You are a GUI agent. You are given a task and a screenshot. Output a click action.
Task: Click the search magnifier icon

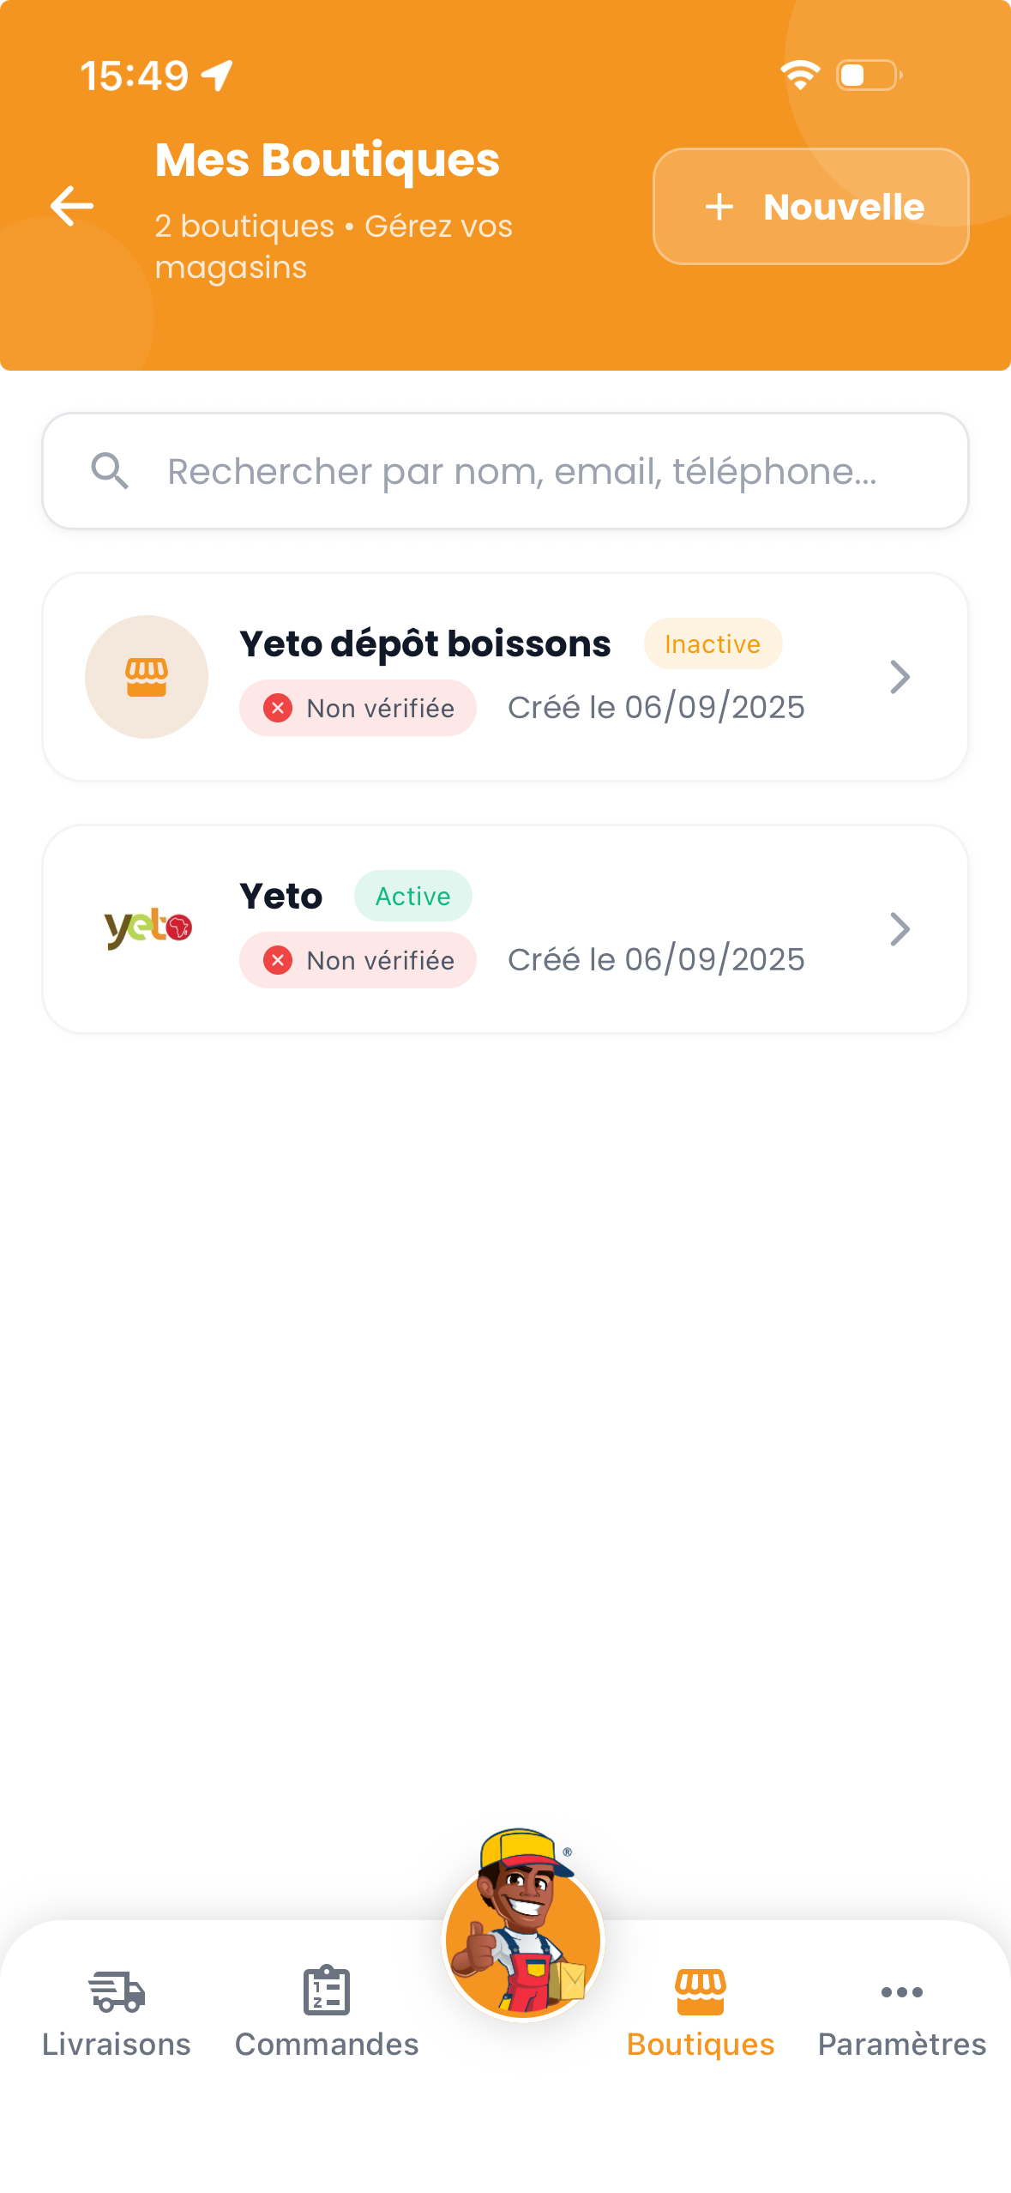110,471
